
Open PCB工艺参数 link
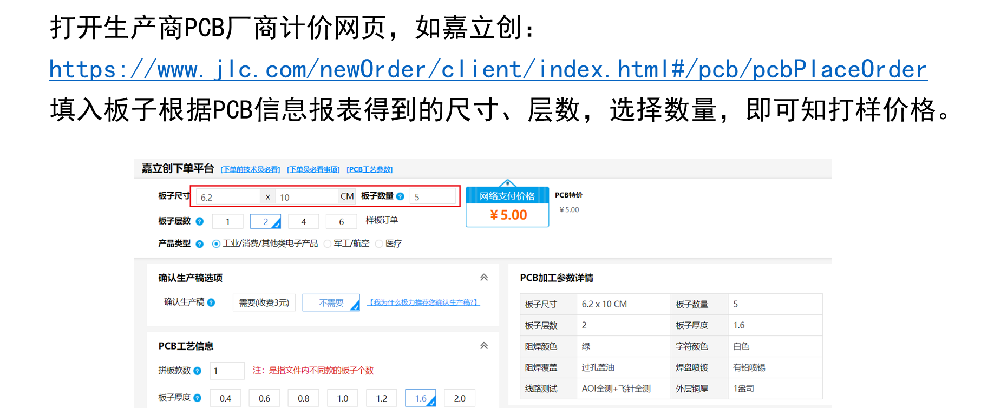point(370,169)
